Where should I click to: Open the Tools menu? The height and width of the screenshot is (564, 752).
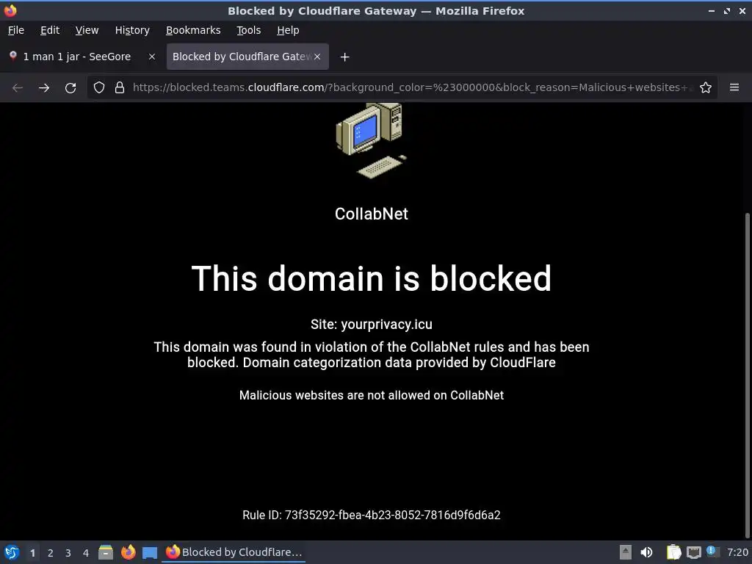point(248,30)
